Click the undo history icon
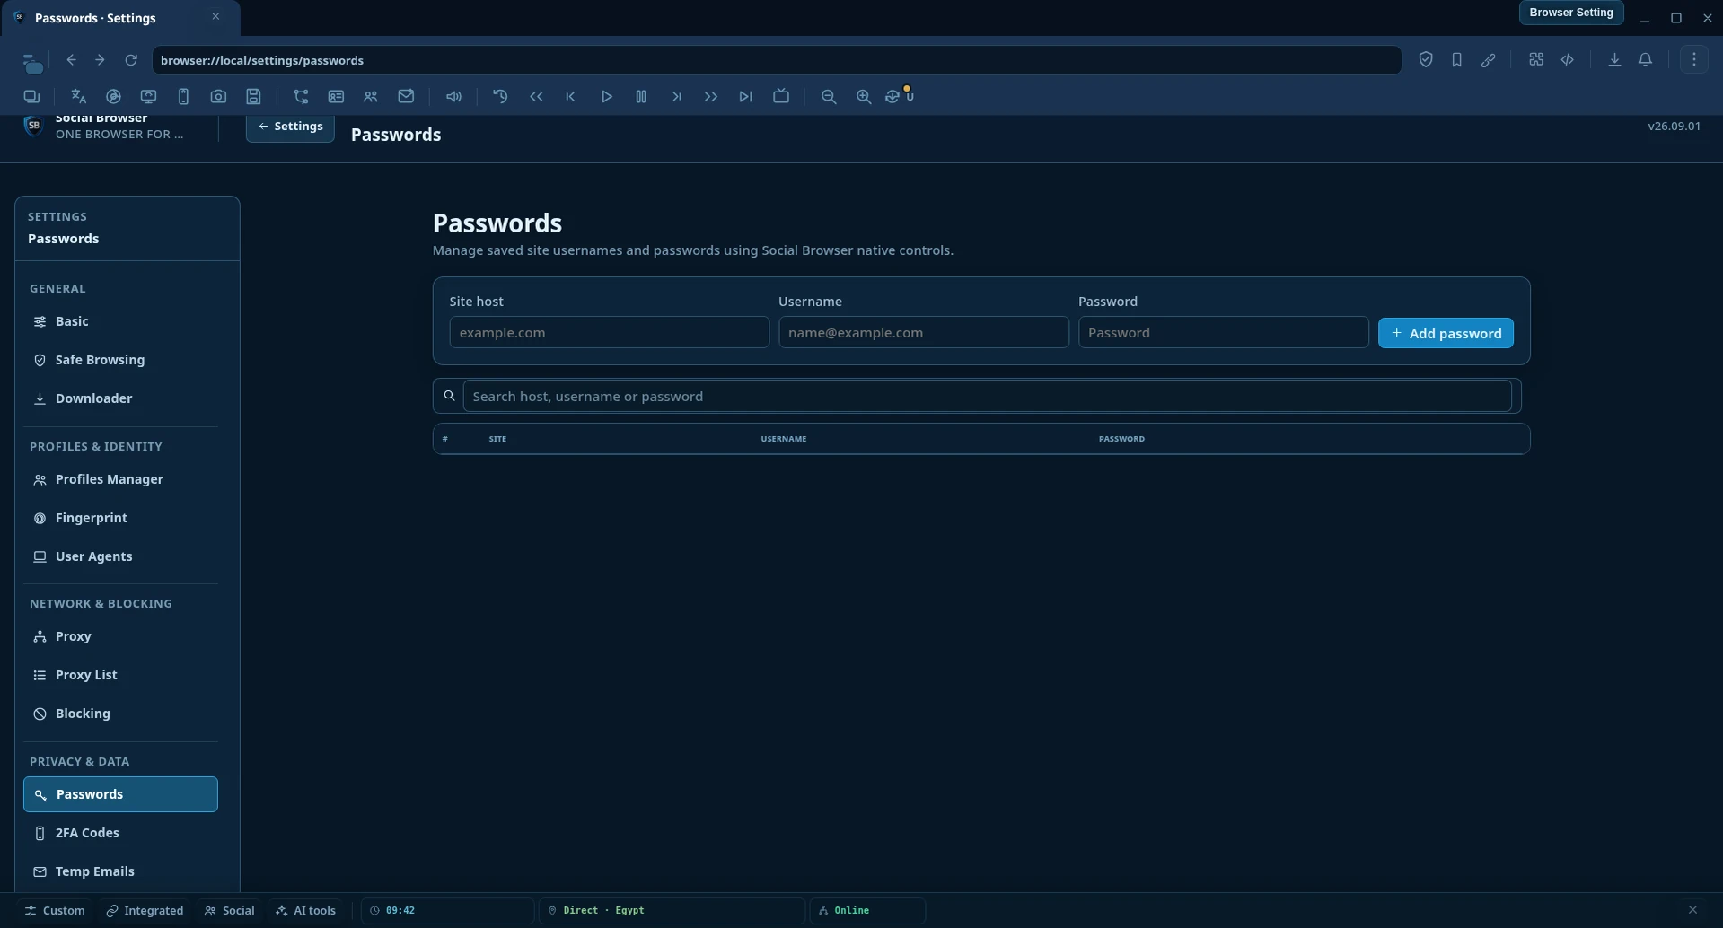This screenshot has height=928, width=1723. 500,96
